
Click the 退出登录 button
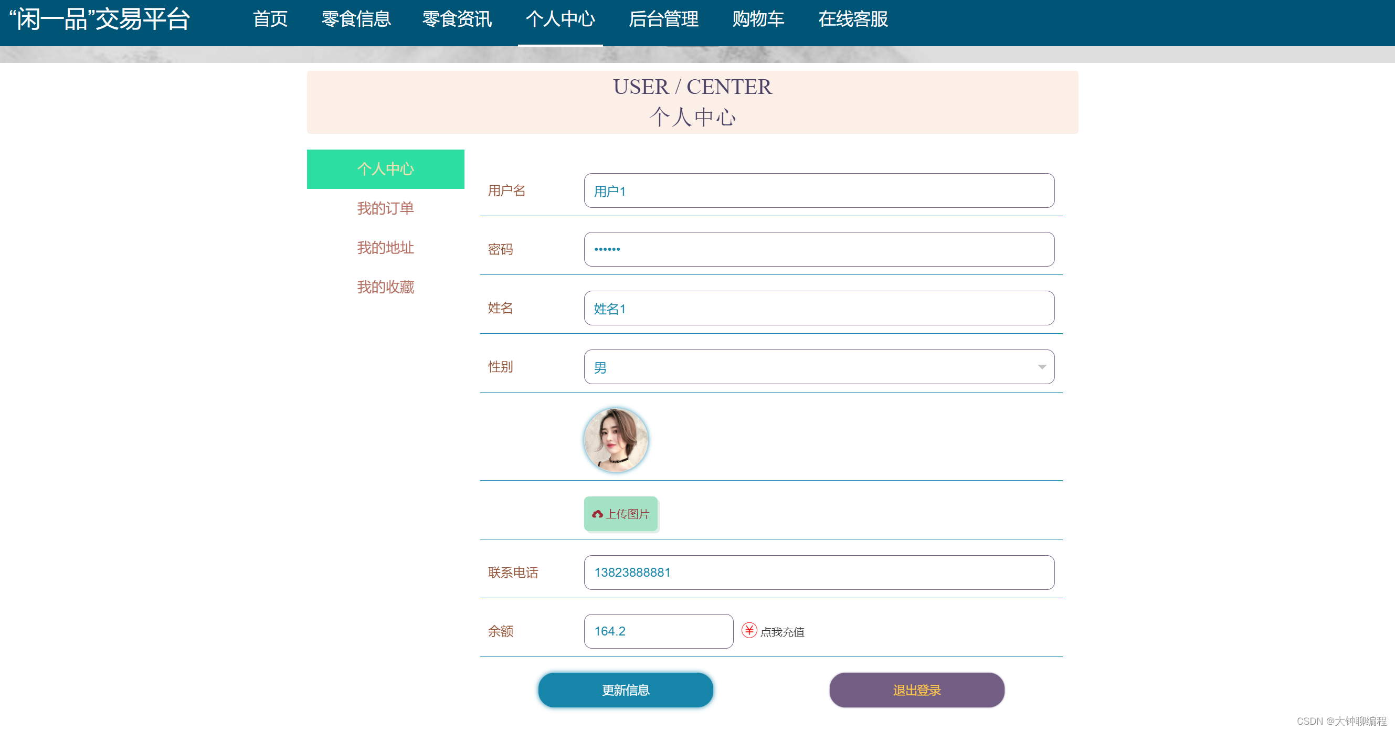pyautogui.click(x=916, y=690)
